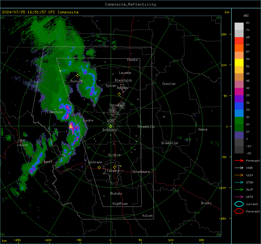
Task: Click the yellow diamond marker near RockyMH
Action: click(77, 76)
